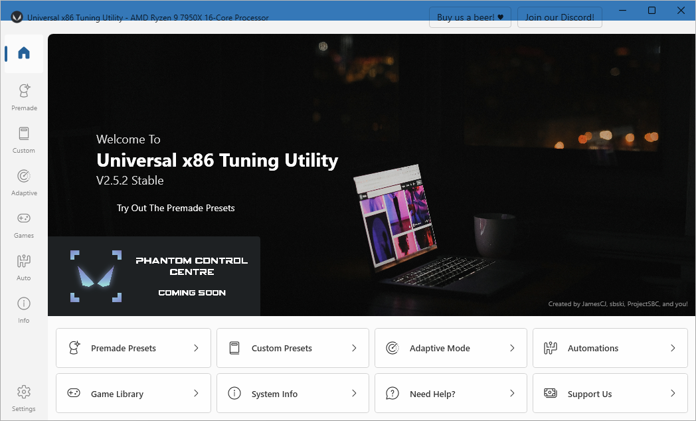
Task: Click Try Out The Premade Presets
Action: click(176, 208)
